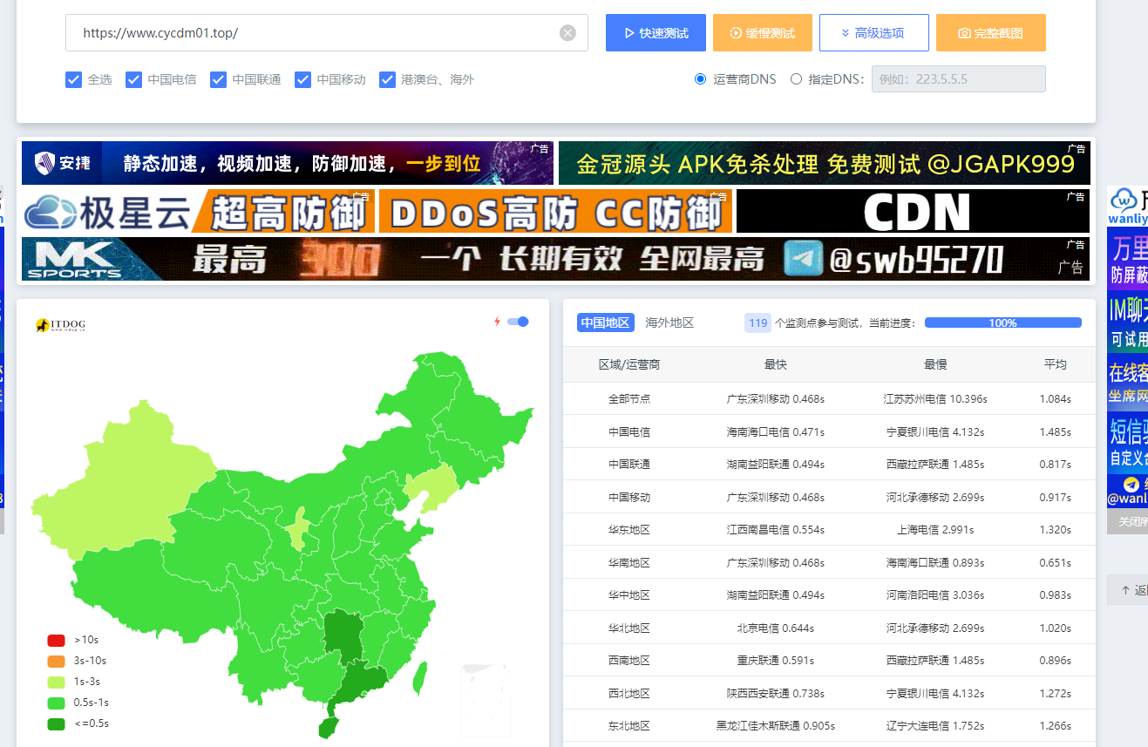This screenshot has width=1148, height=747.
Task: Click into the URL address input field
Action: pyautogui.click(x=314, y=33)
